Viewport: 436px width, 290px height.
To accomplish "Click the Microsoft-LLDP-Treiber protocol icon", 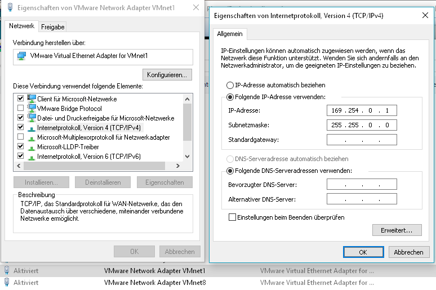I will (31, 147).
